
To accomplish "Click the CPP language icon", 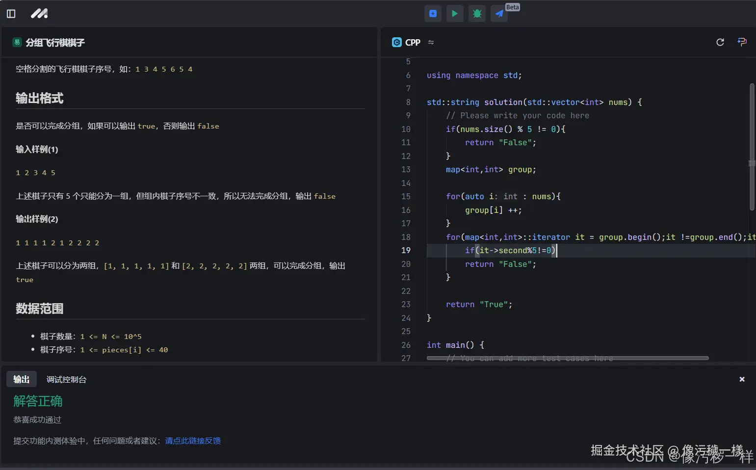I will [396, 42].
